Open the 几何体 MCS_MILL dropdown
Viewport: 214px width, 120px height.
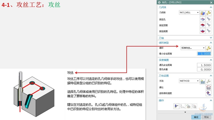coord(189,13)
